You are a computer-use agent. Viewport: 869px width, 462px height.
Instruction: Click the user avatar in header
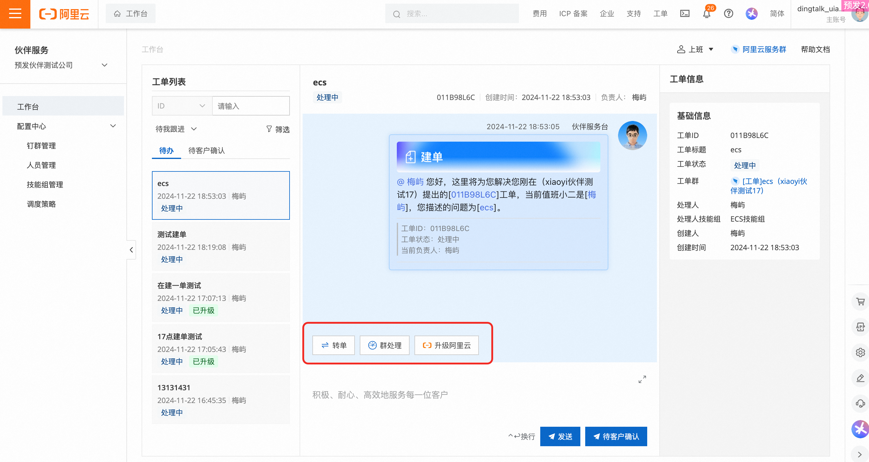tap(860, 14)
